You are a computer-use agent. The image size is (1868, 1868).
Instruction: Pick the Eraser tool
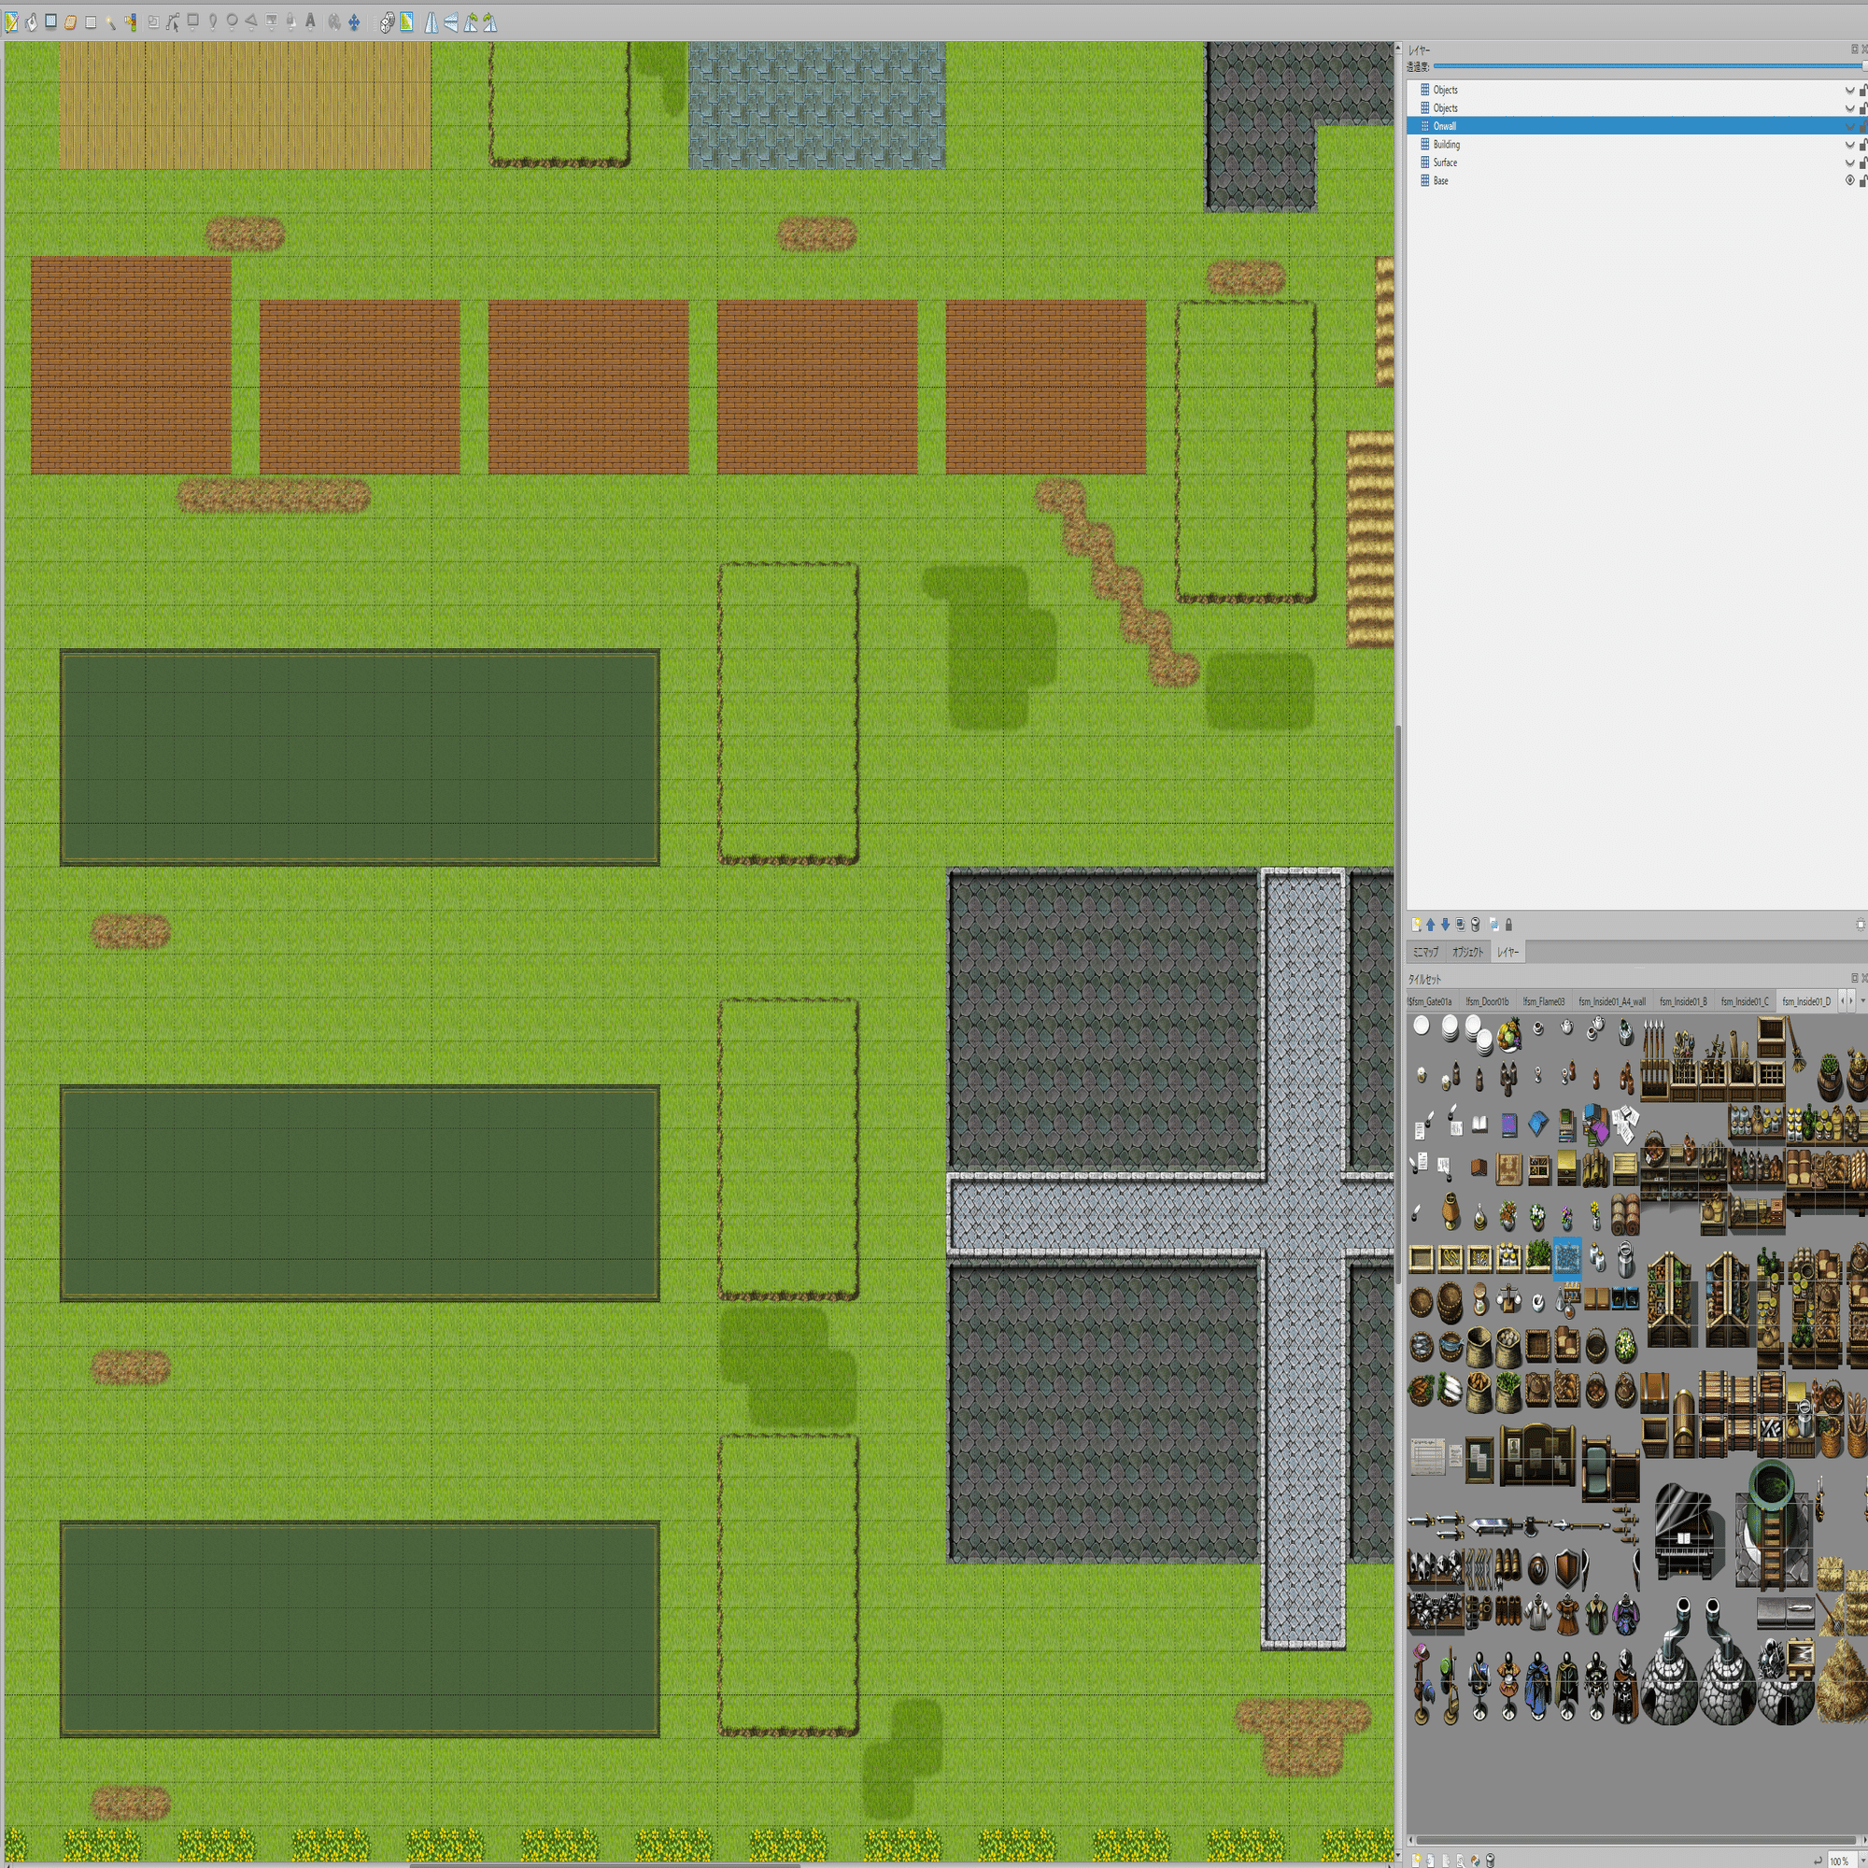(71, 22)
